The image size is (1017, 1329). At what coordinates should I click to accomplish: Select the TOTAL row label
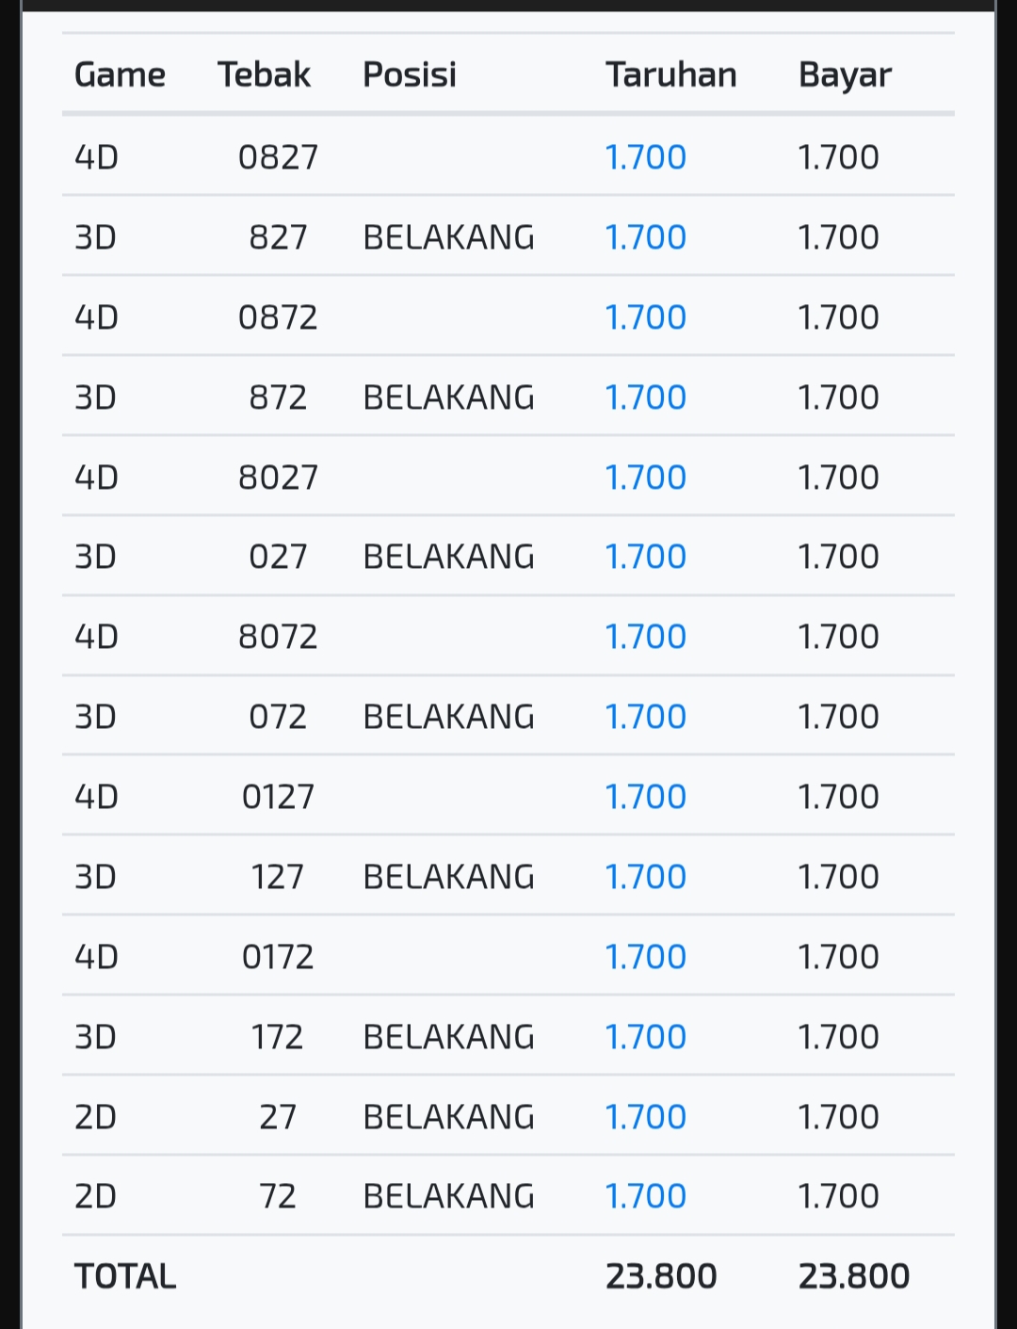125,1276
